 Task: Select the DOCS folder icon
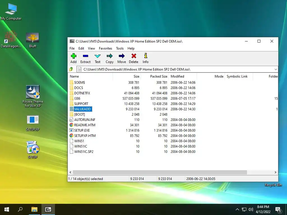click(71, 88)
